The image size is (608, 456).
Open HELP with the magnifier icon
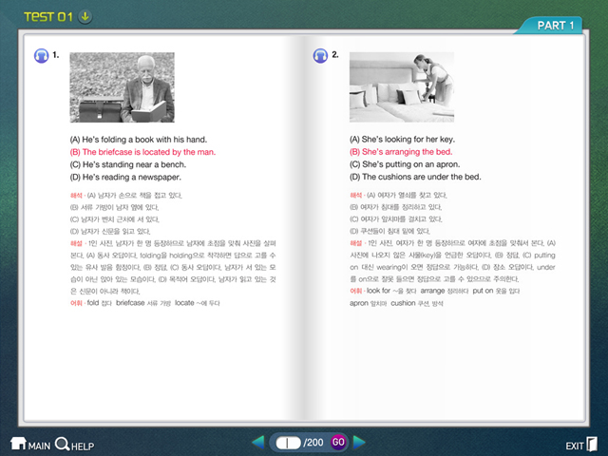[75, 444]
